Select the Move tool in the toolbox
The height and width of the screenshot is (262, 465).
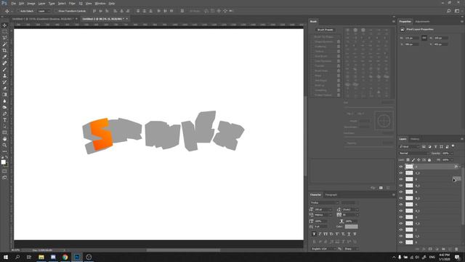click(x=4, y=25)
